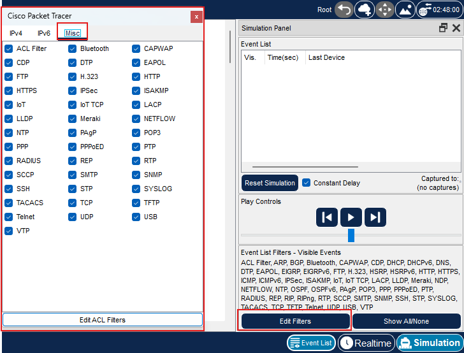Switch to Realtime mode
The height and width of the screenshot is (353, 464).
coord(366,343)
